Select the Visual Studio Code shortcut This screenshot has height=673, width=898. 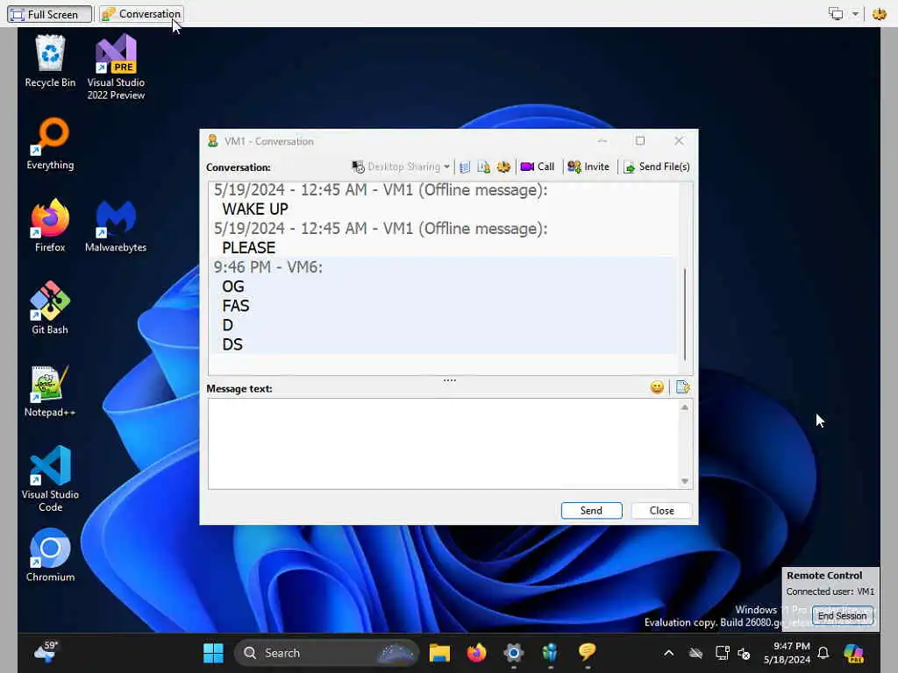point(50,479)
